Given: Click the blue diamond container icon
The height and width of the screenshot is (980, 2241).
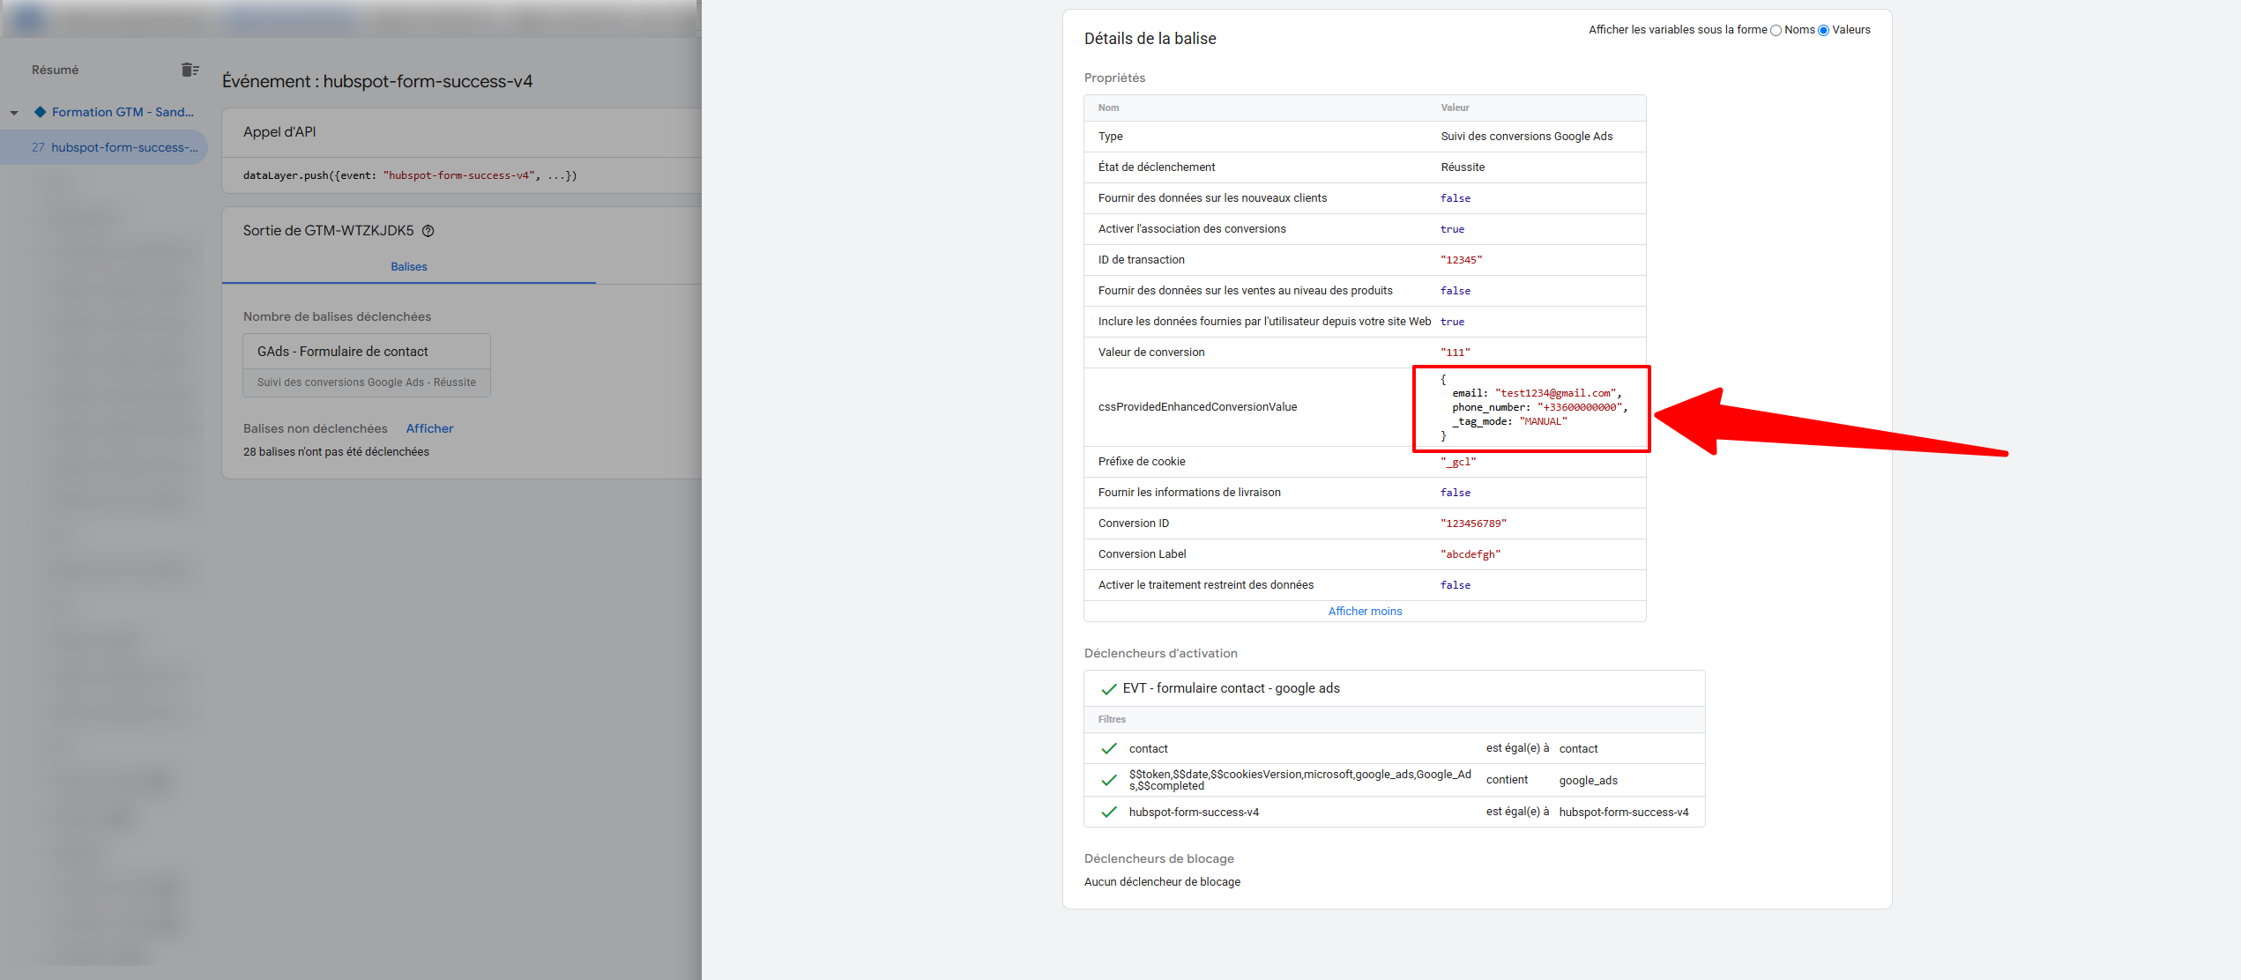Looking at the screenshot, I should (40, 112).
